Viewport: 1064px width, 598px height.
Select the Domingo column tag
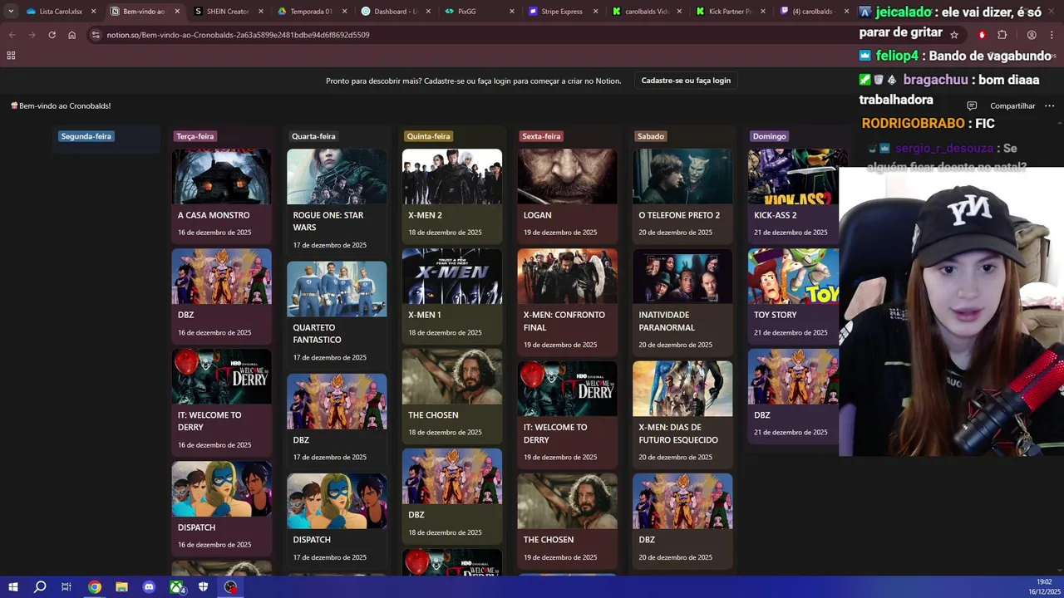coord(769,136)
